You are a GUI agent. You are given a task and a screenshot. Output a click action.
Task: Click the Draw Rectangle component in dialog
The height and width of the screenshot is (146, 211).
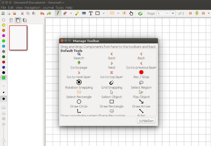click(111, 104)
